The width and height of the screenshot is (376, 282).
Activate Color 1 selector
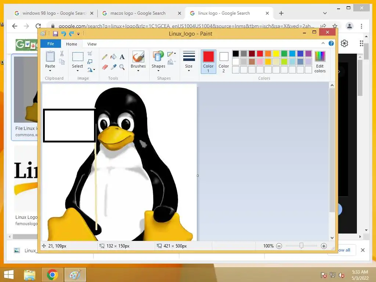209,62
